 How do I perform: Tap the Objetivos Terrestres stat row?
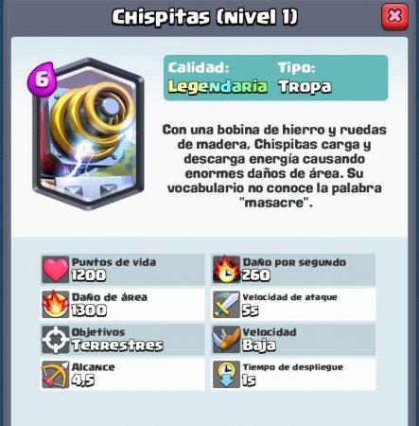click(122, 339)
